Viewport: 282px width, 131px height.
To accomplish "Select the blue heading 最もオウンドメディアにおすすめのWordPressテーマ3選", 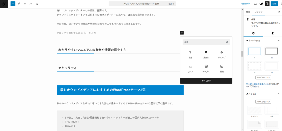I will pyautogui.click(x=120, y=90).
